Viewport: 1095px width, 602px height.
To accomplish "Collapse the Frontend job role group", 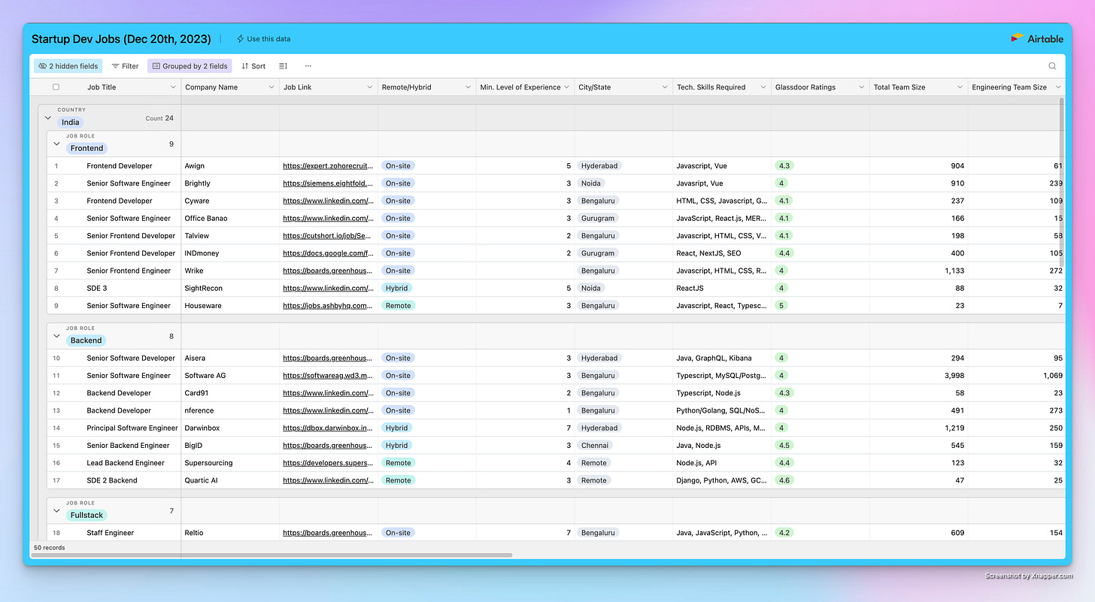I will [x=56, y=144].
